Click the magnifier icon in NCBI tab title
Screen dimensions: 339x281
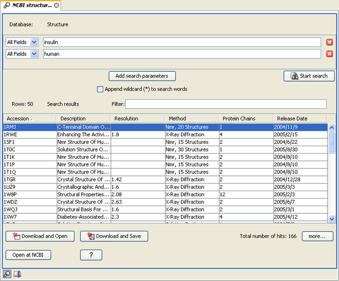pyautogui.click(x=7, y=5)
